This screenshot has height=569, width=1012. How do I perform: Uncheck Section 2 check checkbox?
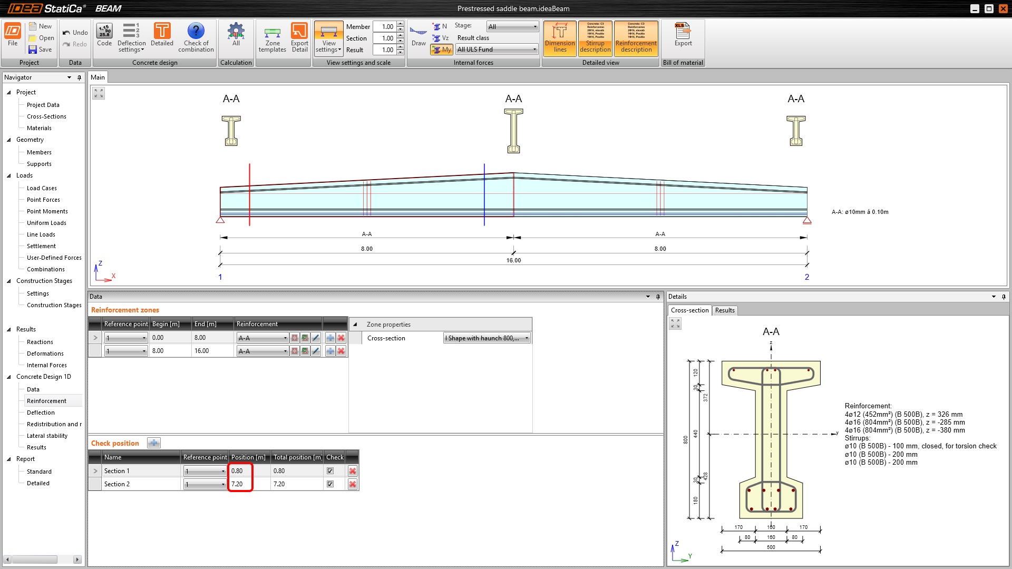330,484
